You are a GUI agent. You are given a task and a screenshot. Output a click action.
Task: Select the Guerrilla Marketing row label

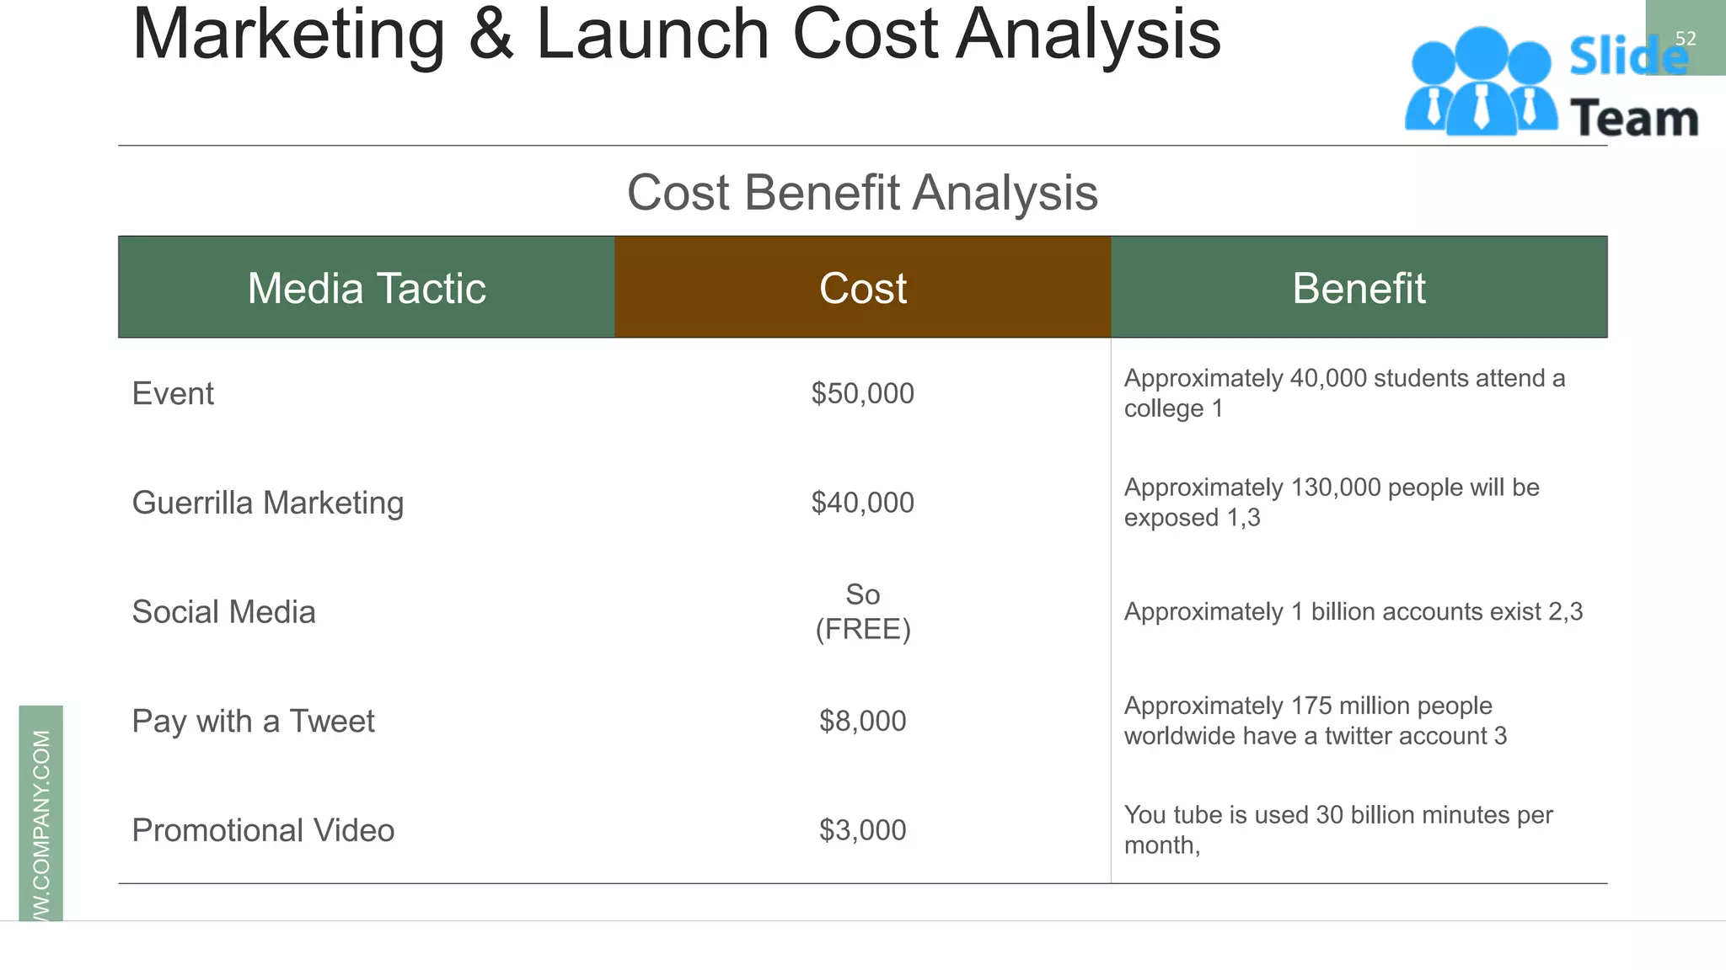268,503
